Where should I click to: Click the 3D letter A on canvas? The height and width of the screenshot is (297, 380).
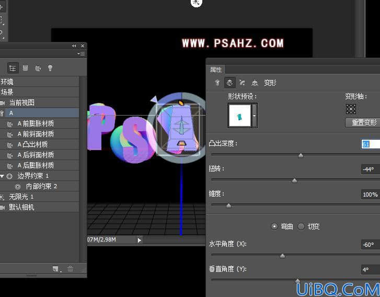tap(180, 129)
